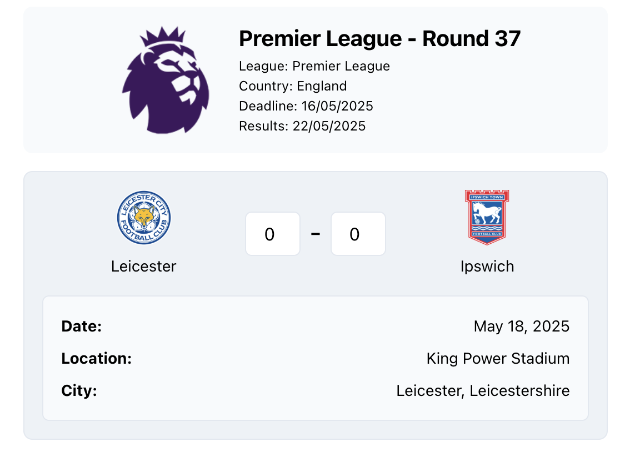Select the Ipswich away score box

coord(358,234)
